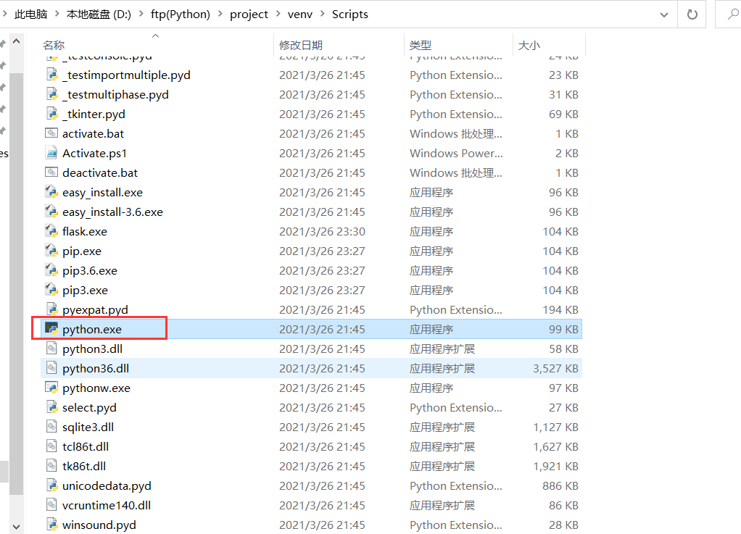Screen dimensions: 741x534
Task: Select the unicodedata.pyd file name
Action: 107,486
